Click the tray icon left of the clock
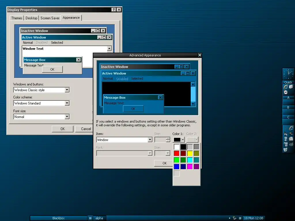This screenshot has width=295, height=221. pos(240,218)
